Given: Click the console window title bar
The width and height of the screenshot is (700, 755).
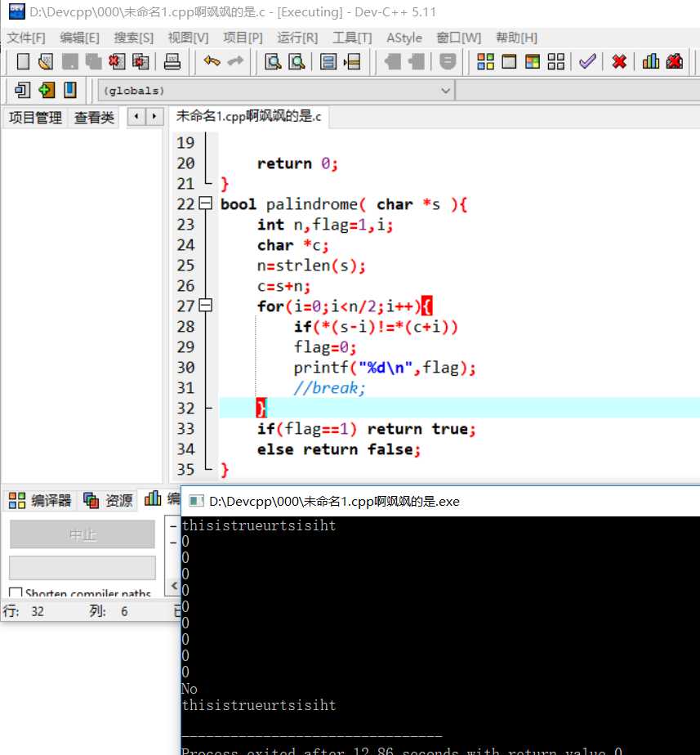Looking at the screenshot, I should tap(440, 501).
